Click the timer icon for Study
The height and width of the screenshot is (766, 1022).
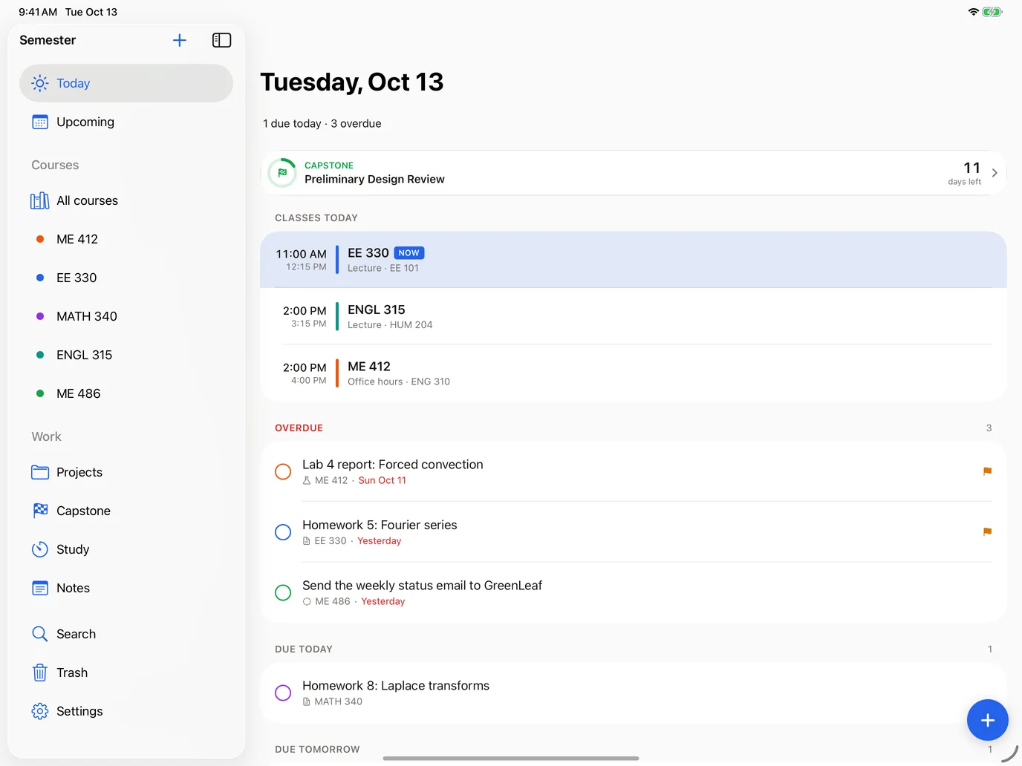40,549
